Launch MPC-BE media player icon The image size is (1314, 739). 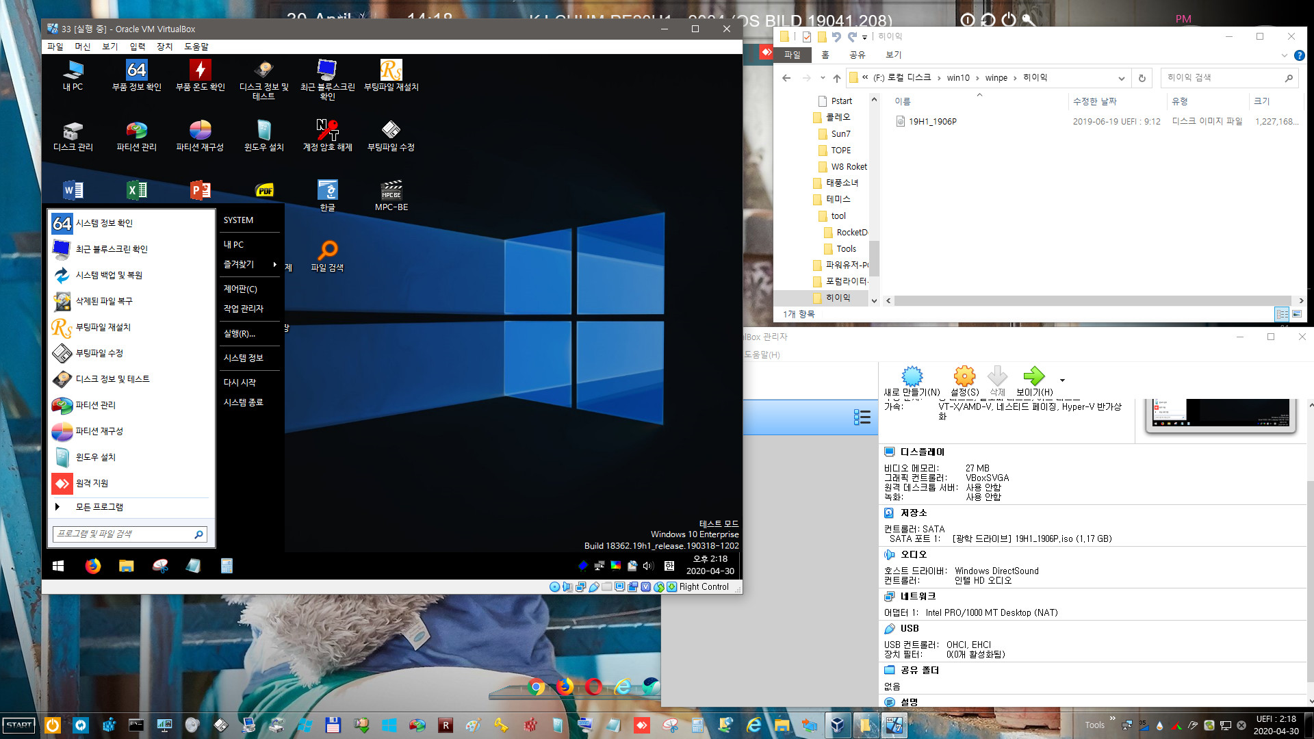[x=391, y=196]
